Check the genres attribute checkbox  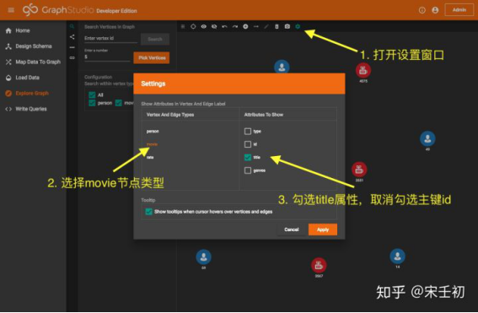click(x=248, y=170)
